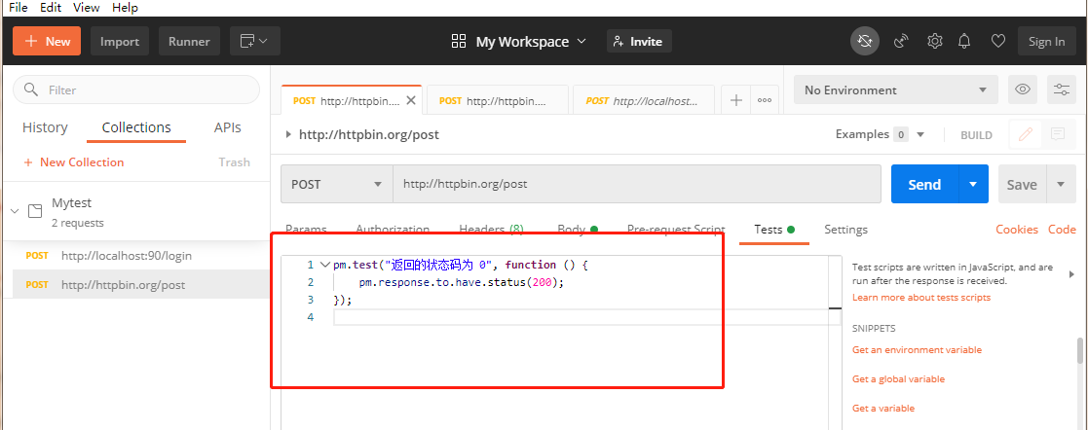Open the request Settings tab
The height and width of the screenshot is (430, 1088).
point(845,230)
